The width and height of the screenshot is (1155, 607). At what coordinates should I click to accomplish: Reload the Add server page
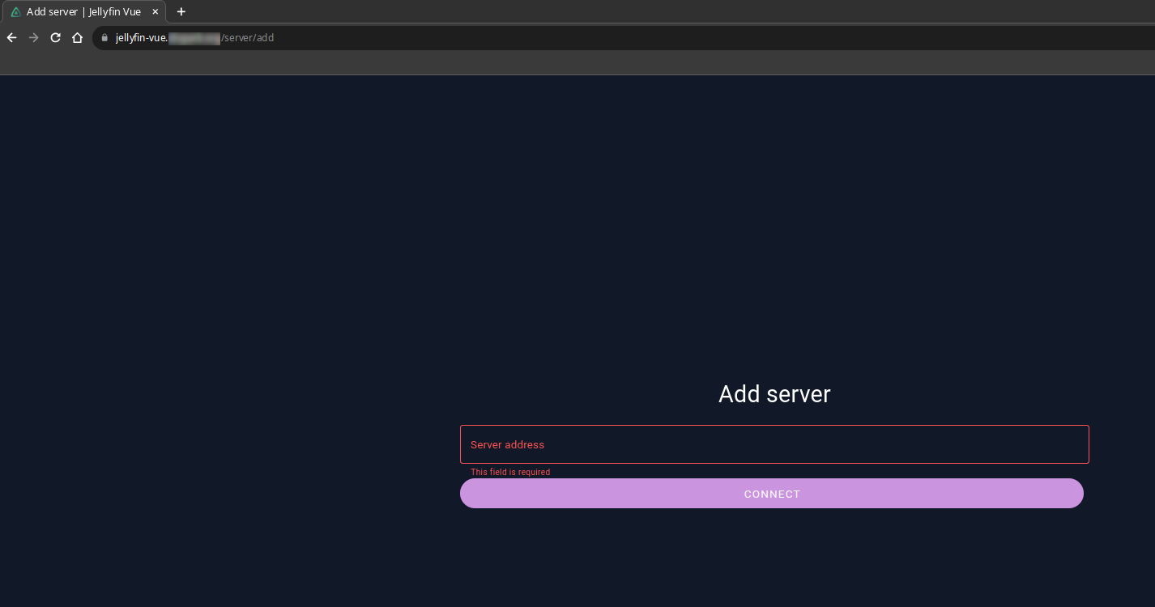point(55,37)
